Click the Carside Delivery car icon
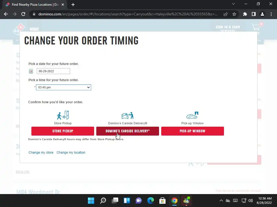 pyautogui.click(x=128, y=115)
